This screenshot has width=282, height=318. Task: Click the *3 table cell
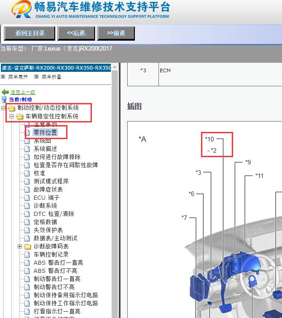point(143,74)
